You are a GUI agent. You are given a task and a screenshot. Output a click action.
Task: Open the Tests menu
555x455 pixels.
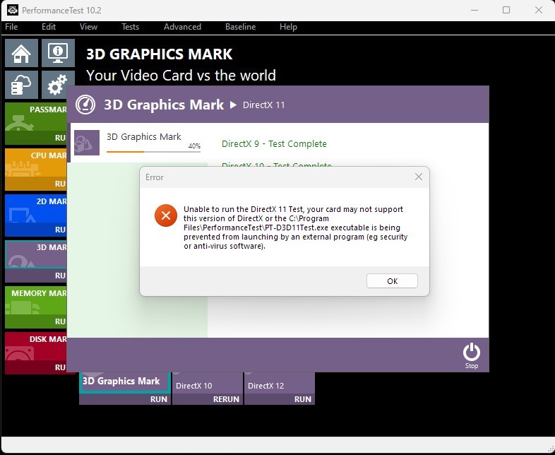[130, 27]
